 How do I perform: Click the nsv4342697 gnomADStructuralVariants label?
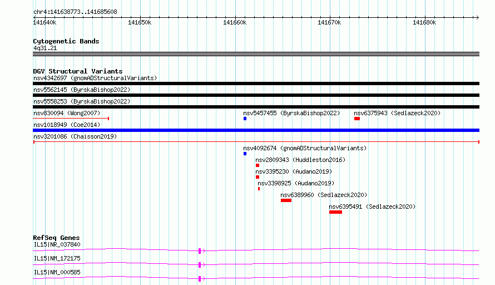pyautogui.click(x=95, y=78)
